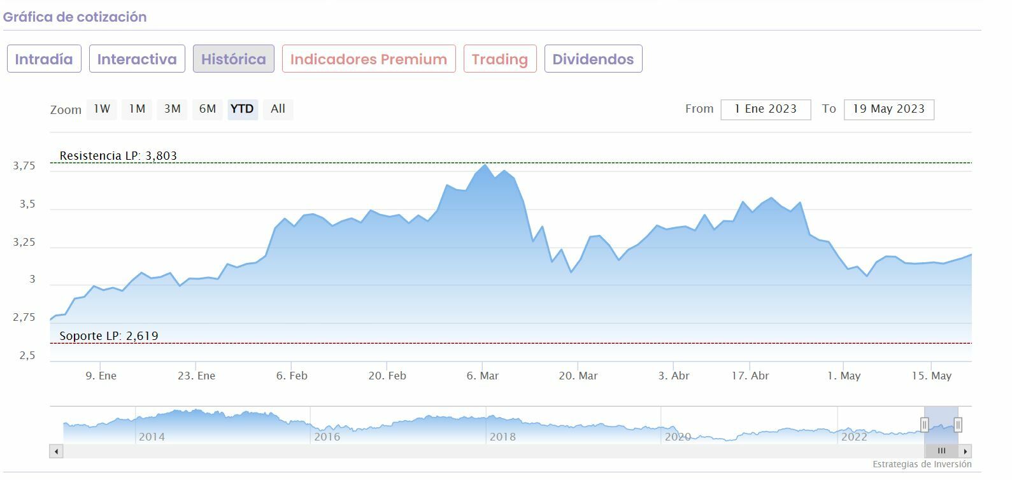Screen dimensions: 1012x480
Task: Zoom chart to All data
Action: point(278,109)
